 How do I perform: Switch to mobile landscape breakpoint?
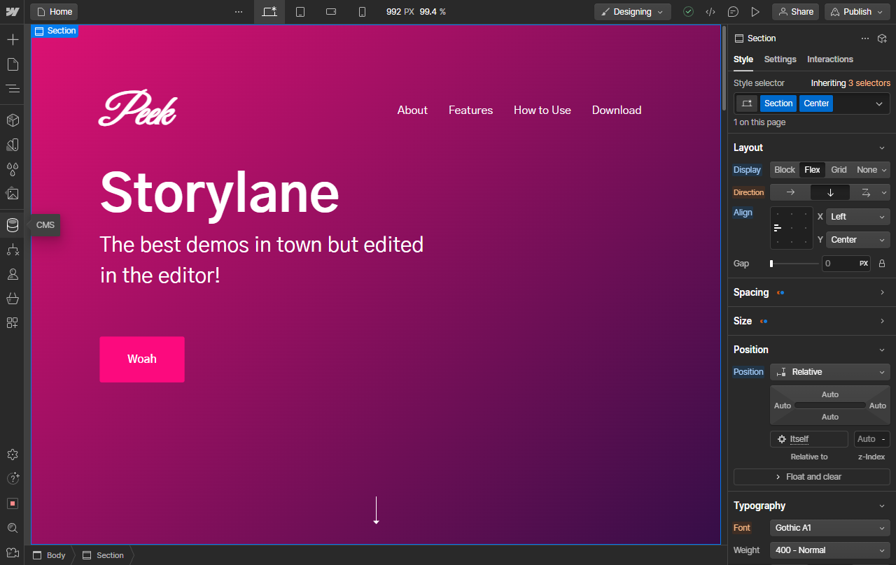[331, 12]
